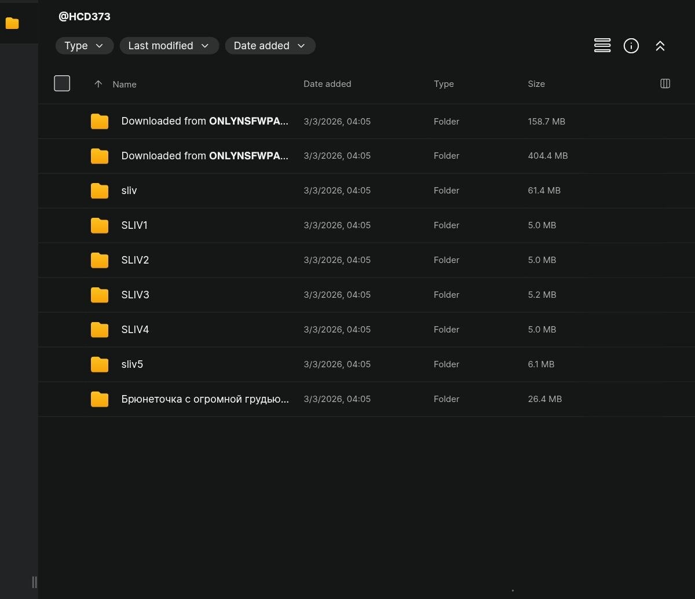695x599 pixels.
Task: Click the folder icon for SLIV1
Action: pyautogui.click(x=100, y=225)
